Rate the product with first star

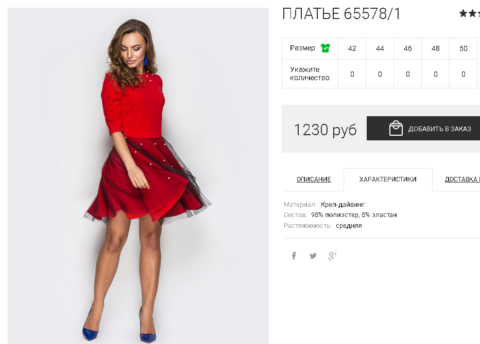point(463,13)
